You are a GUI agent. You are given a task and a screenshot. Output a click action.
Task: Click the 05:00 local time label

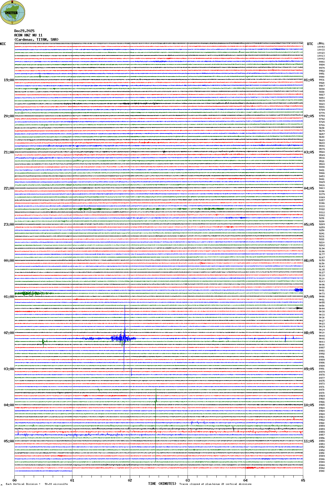[9, 441]
